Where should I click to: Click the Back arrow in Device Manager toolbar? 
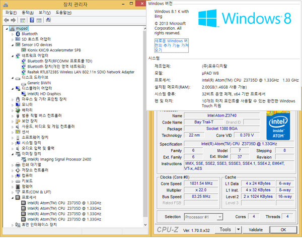coord(7,20)
